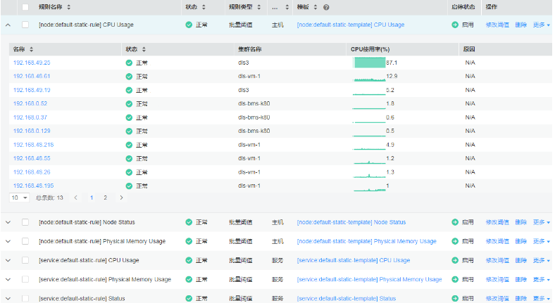Select cluster name cell dls-bms-k80 for 192.168.0.37
555x303 pixels.
[x=254, y=117]
